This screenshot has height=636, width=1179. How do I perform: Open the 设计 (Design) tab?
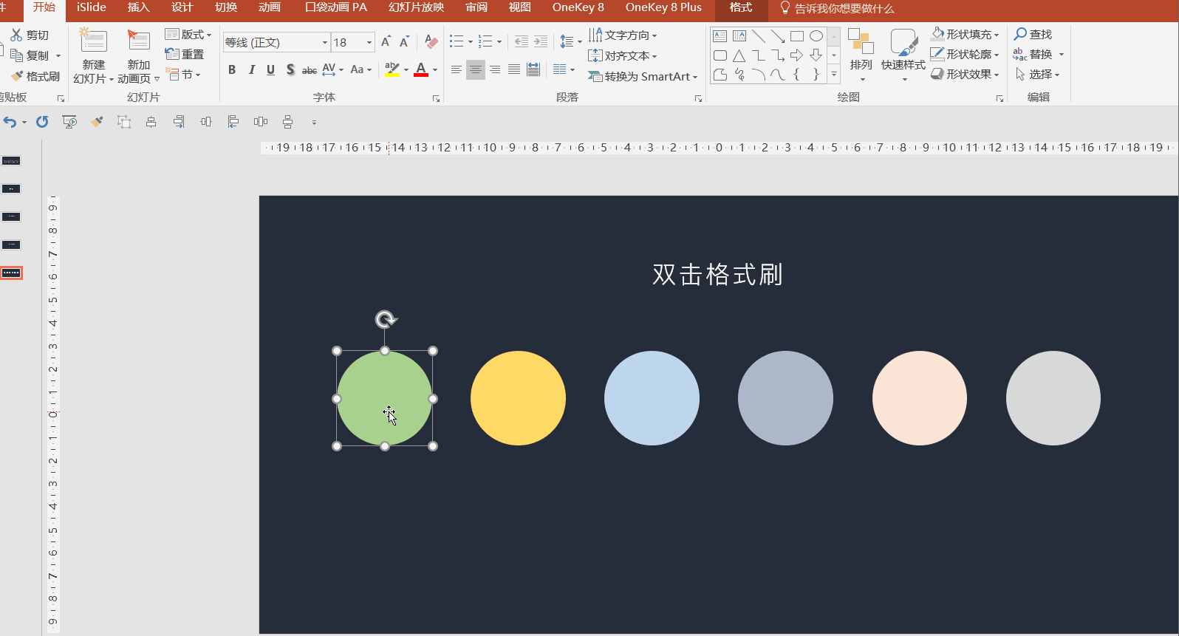click(182, 7)
